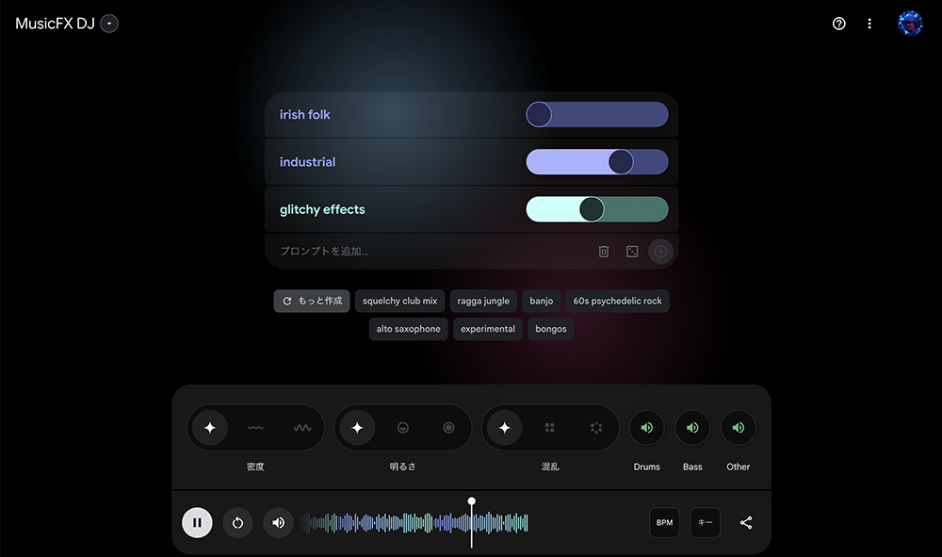Add the bongos suggestion chip
Screen dimensions: 942x557
551,329
